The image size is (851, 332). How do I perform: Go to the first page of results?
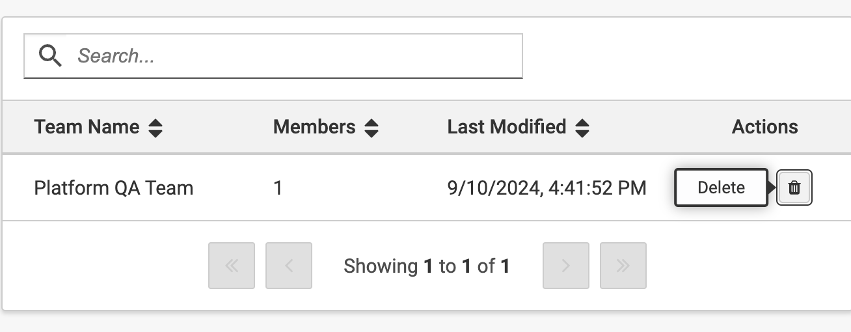[232, 266]
